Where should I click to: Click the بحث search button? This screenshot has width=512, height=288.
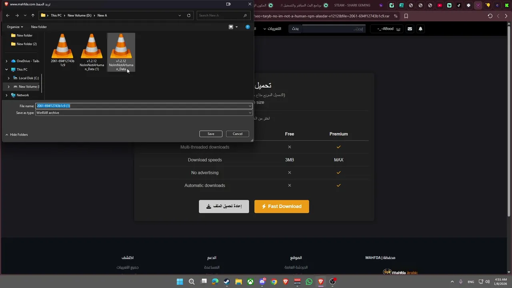click(x=295, y=29)
